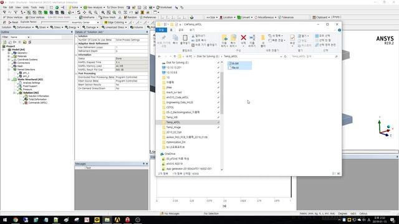The width and height of the screenshot is (399, 224).
Task: Toggle Show Mesh
Action: (x=107, y=17)
